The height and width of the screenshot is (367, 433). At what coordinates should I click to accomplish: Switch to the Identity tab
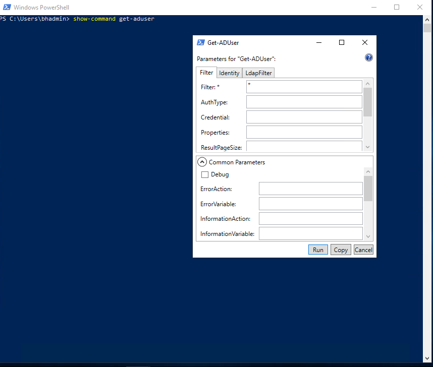point(229,73)
